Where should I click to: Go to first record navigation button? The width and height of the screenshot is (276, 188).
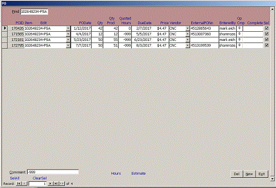18,183
